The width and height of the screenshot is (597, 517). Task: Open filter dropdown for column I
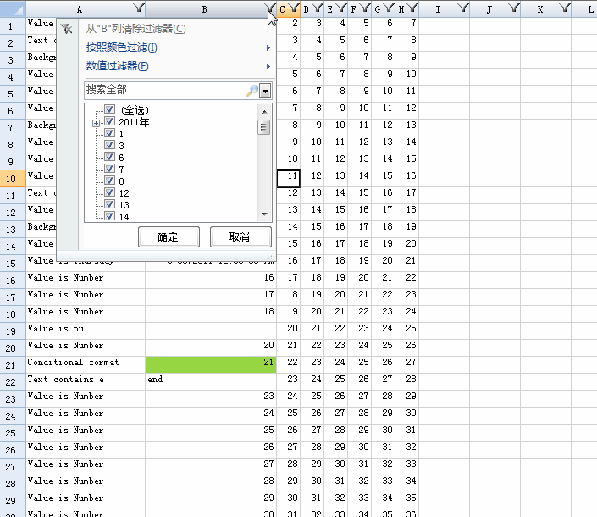[463, 8]
